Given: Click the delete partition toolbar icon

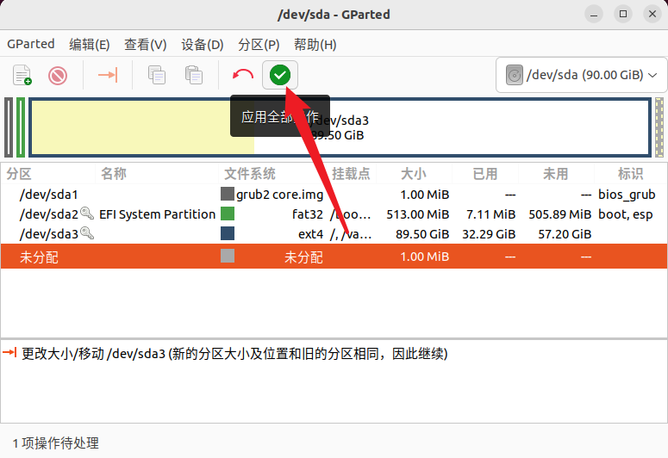Looking at the screenshot, I should [58, 76].
